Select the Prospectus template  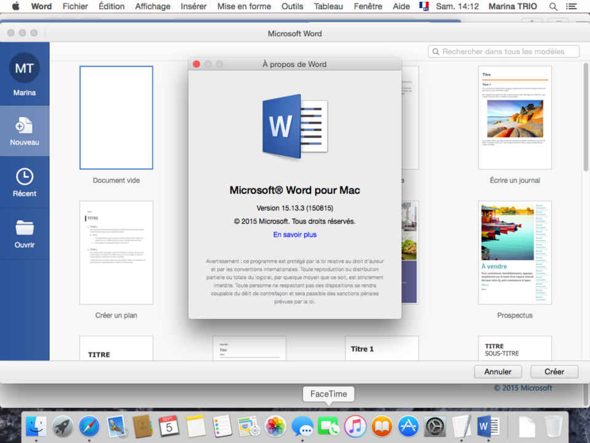click(515, 252)
